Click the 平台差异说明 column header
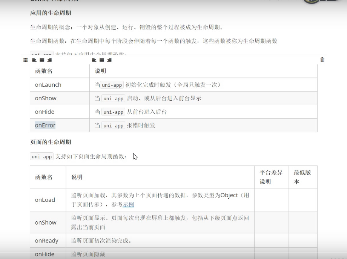 click(x=271, y=177)
